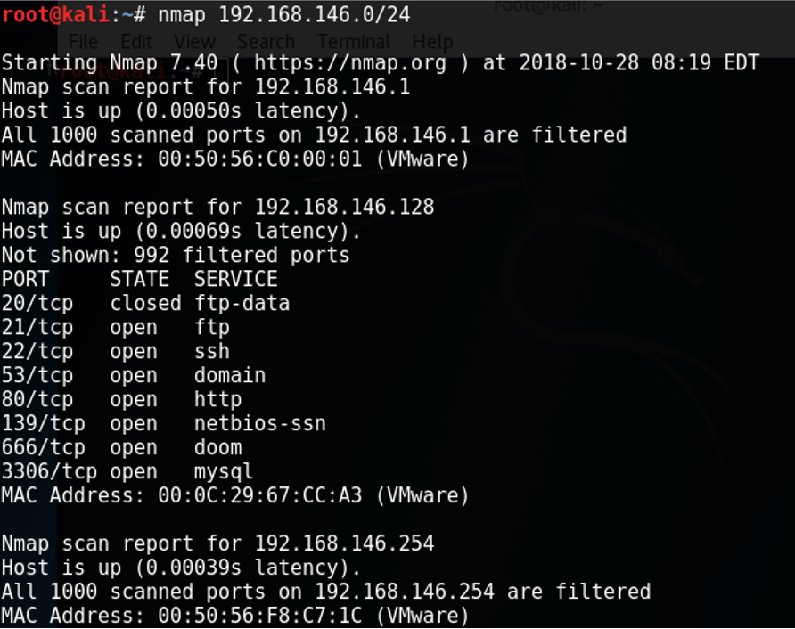Click MAC address 00:0C:29:67:CC:A3

260,495
